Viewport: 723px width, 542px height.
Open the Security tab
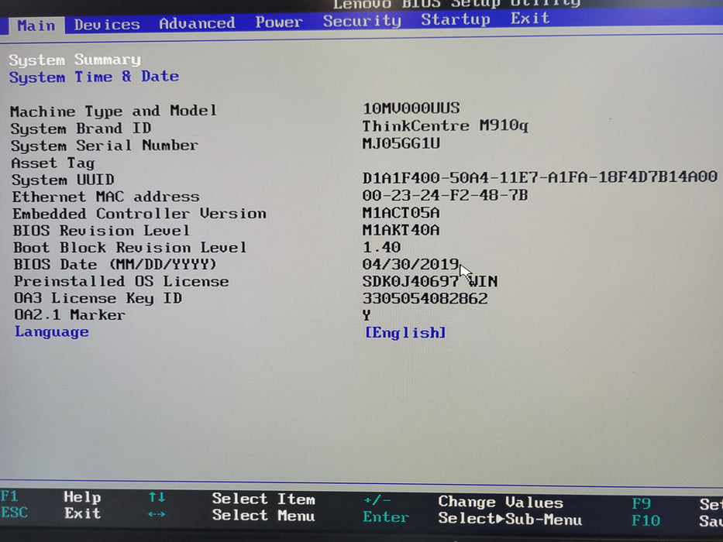coord(362,21)
